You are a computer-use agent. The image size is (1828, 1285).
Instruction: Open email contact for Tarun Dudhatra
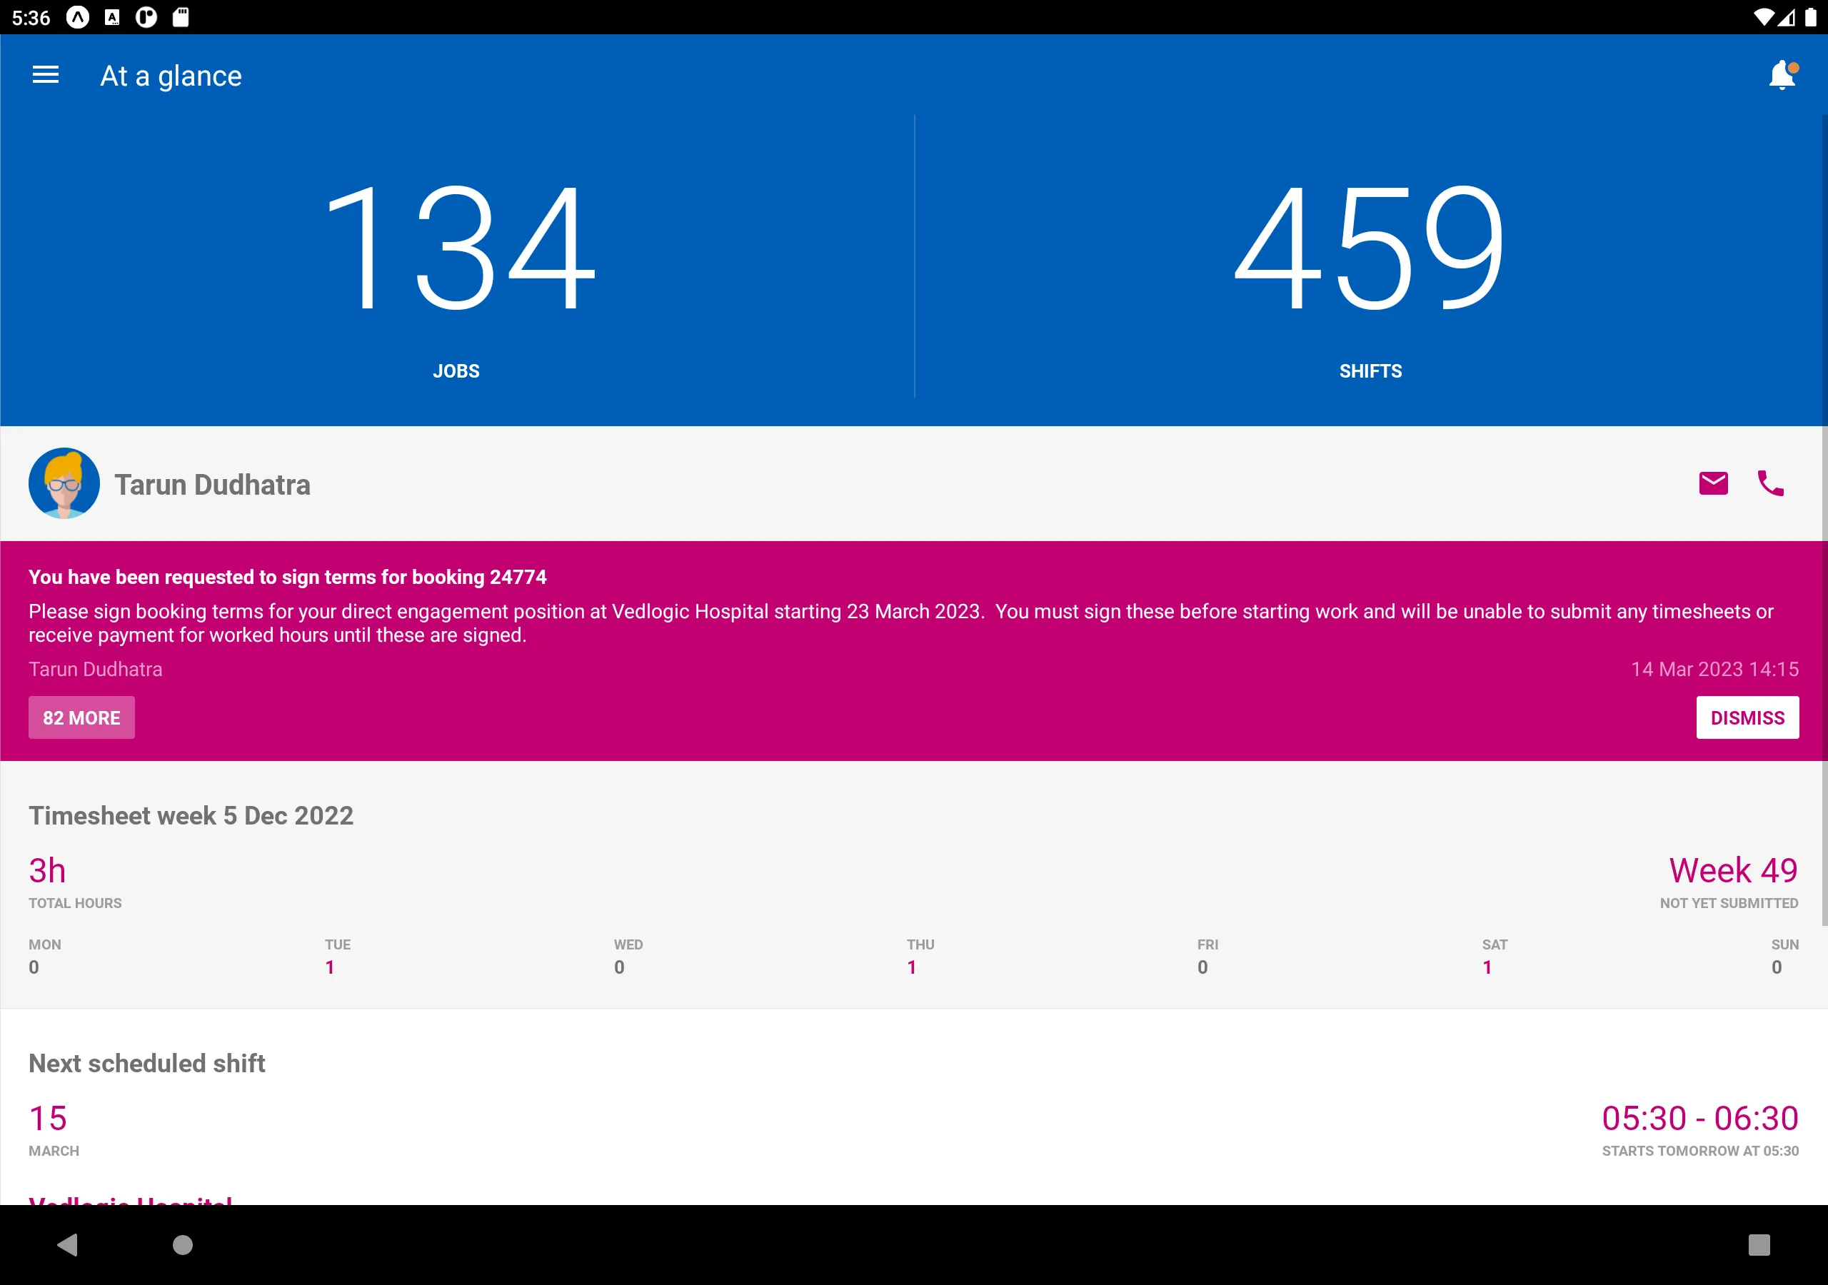pyautogui.click(x=1712, y=484)
